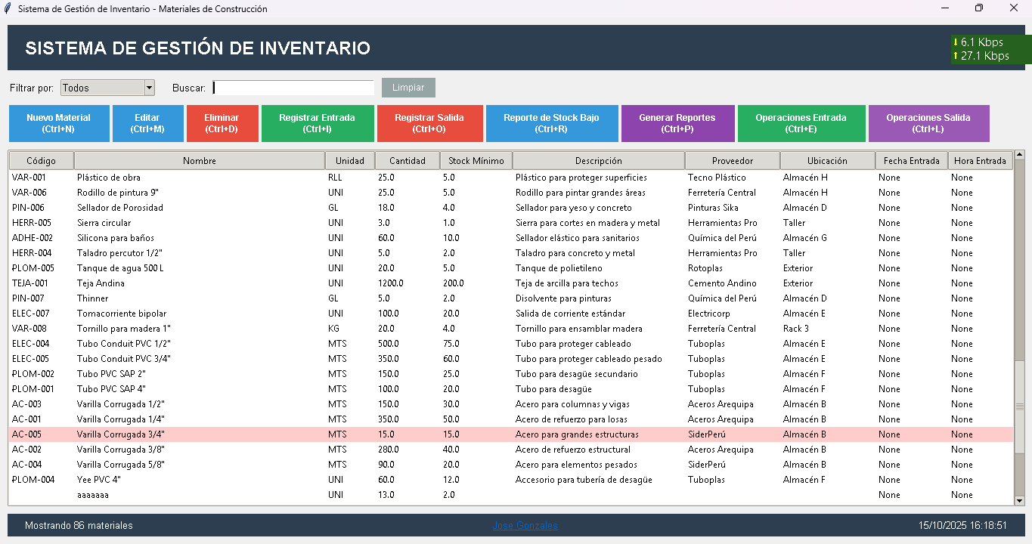Click the Editar button

click(147, 123)
